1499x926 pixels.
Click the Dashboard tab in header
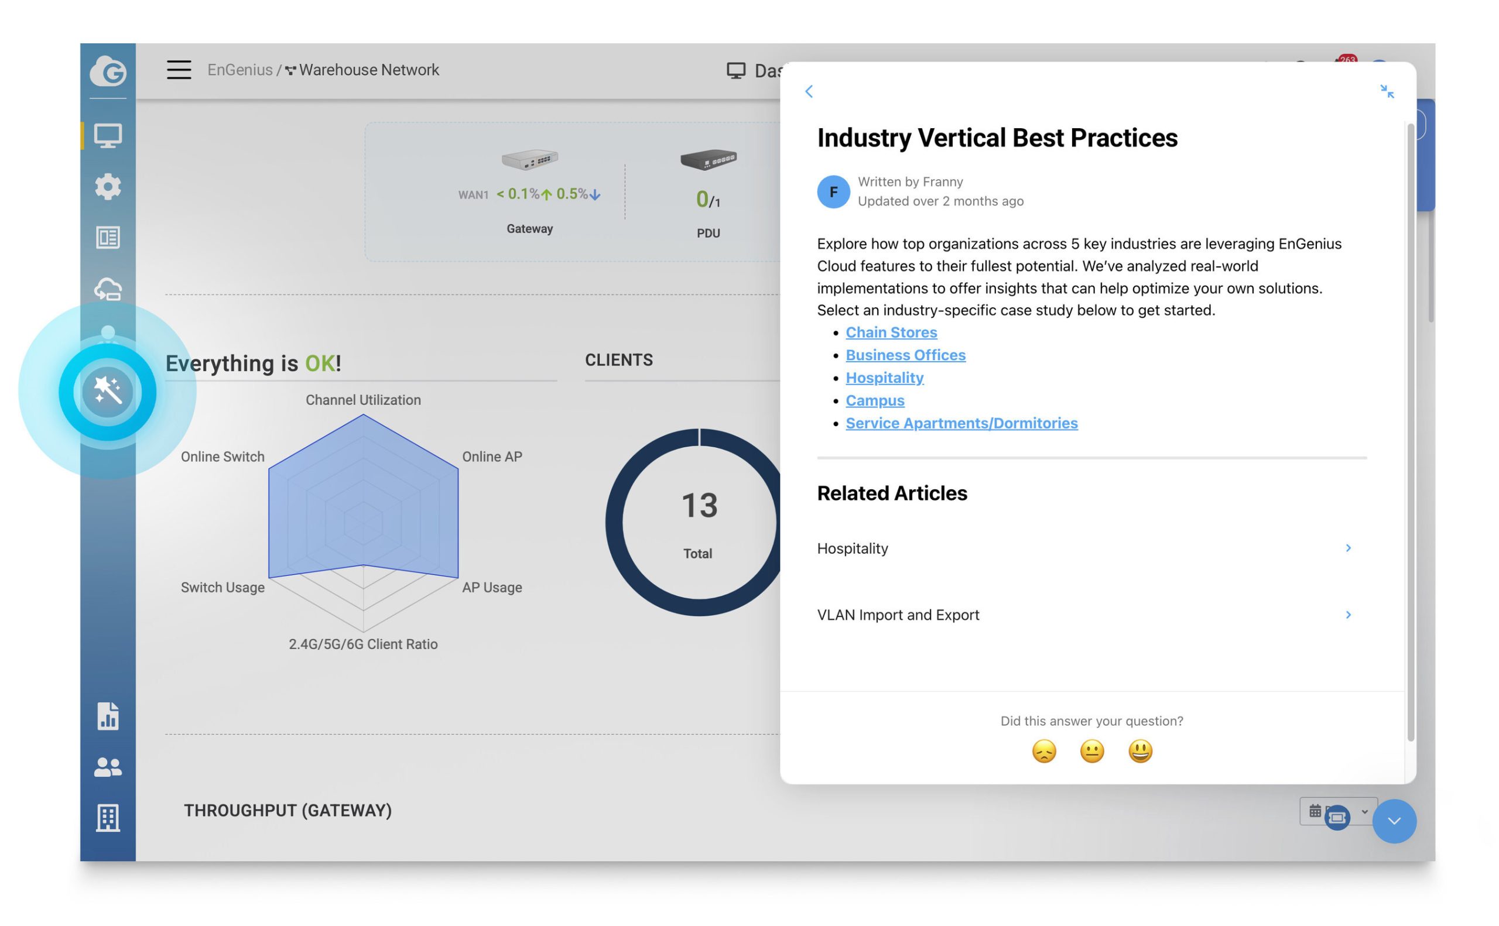[x=755, y=71]
